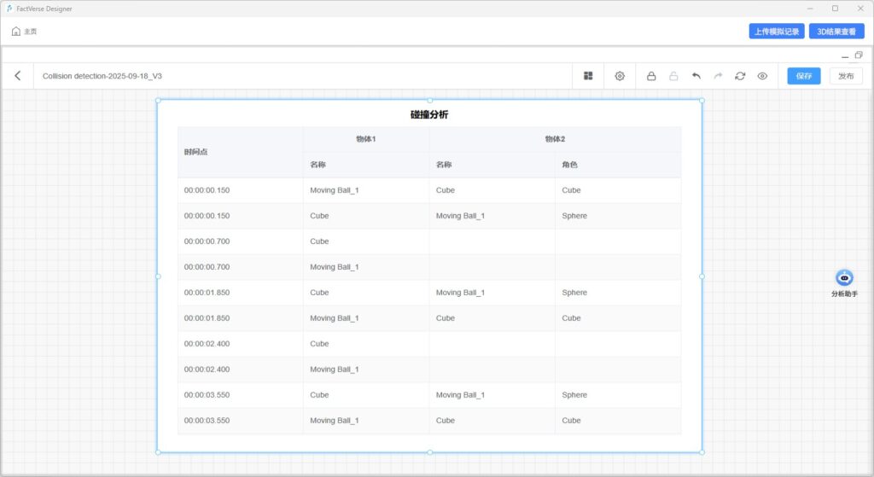Open the 3D结果查看 view
Screen dimensions: 874x477
point(836,32)
